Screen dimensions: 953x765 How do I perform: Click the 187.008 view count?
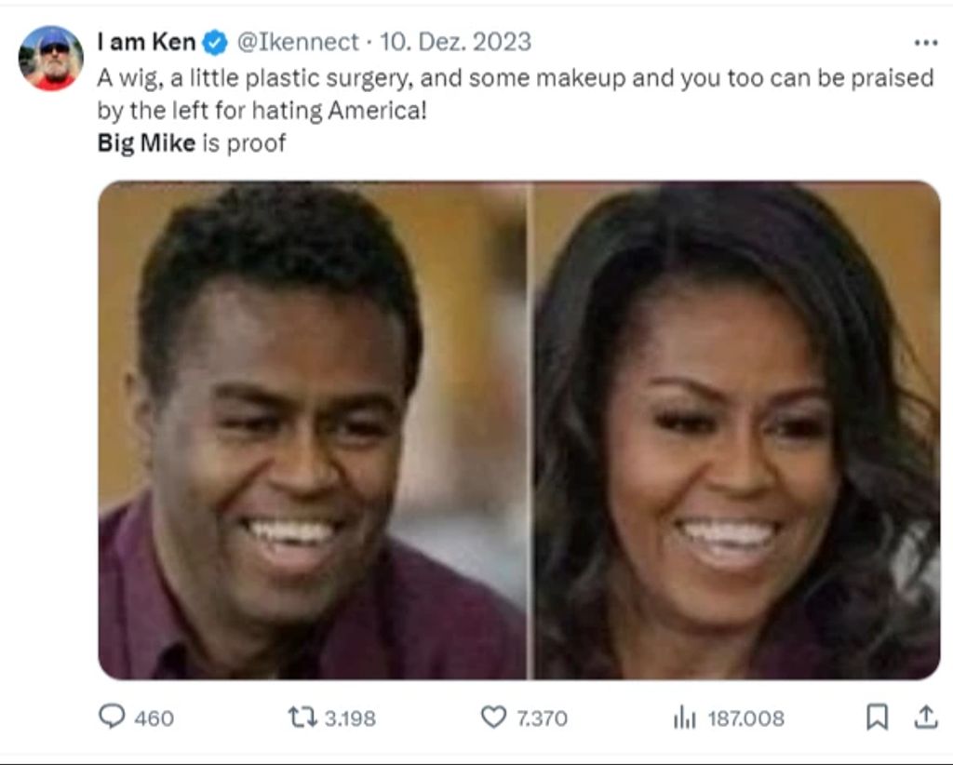[x=745, y=718]
